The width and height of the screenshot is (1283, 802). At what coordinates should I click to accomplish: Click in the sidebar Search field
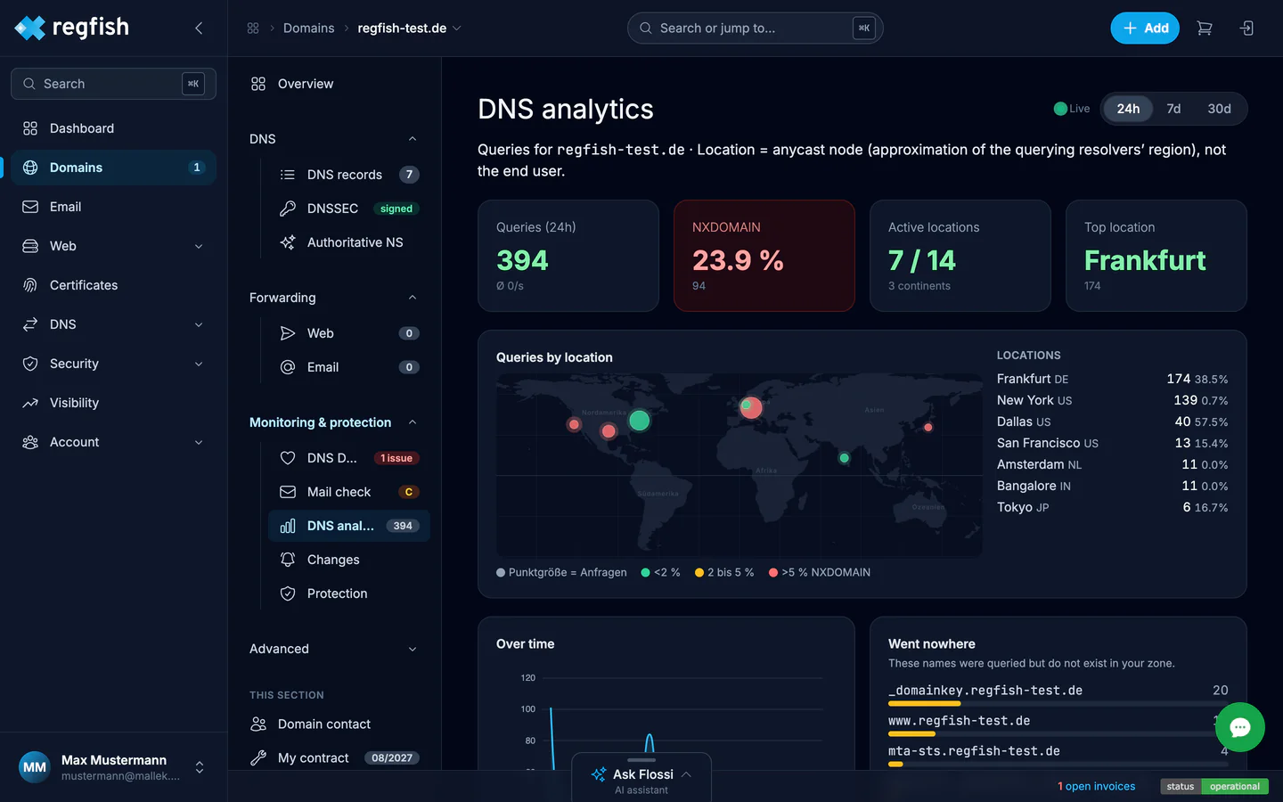[x=113, y=84]
